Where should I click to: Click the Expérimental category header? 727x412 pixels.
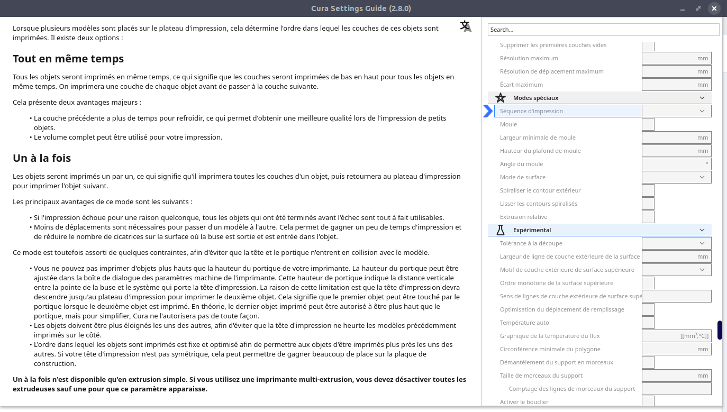[599, 230]
